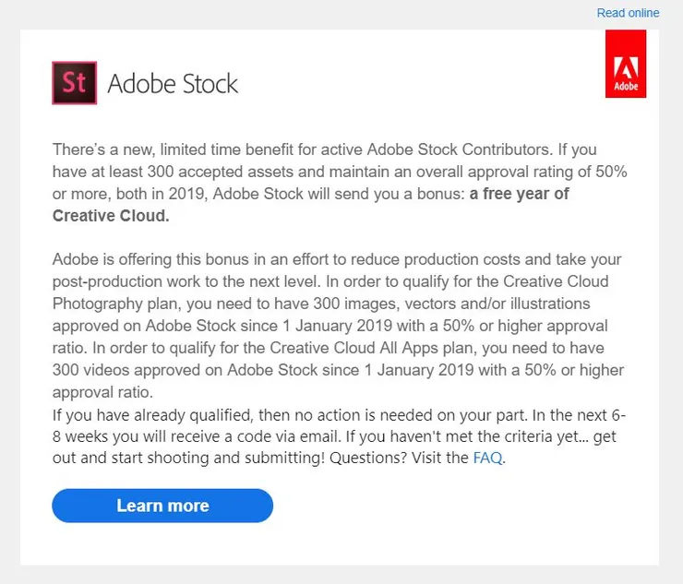
Task: Open the FAQ link
Action: pos(487,458)
